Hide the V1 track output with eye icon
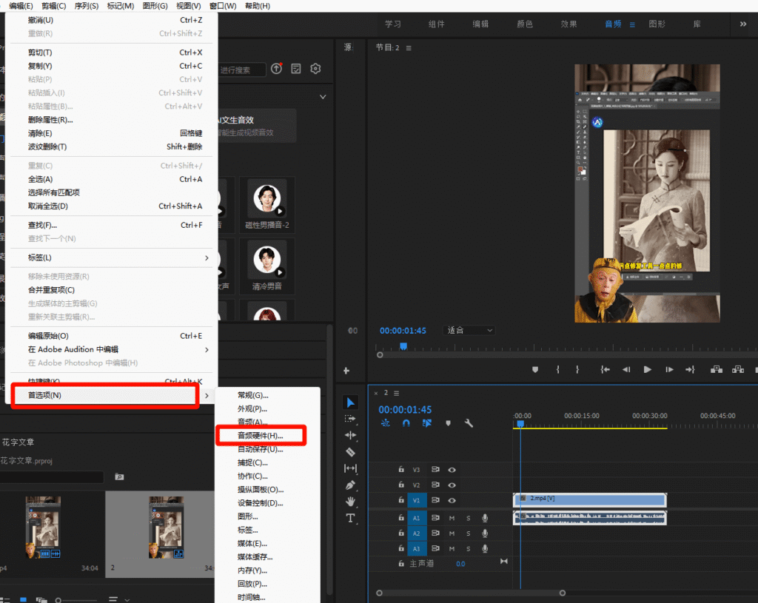Viewport: 758px width, 603px height. click(x=452, y=500)
